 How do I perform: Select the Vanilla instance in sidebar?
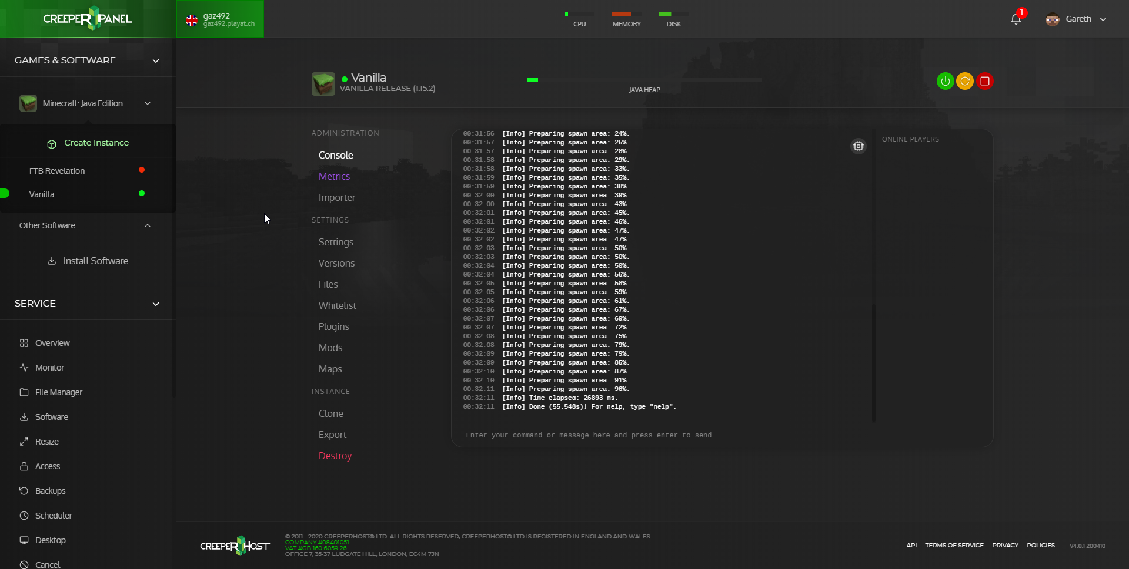coord(42,194)
